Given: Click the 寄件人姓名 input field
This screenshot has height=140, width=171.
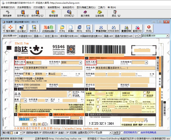Looking at the screenshot, I should click(x=34, y=62).
